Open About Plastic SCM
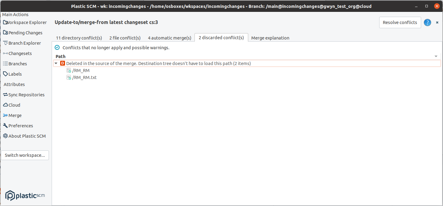This screenshot has width=443, height=206. [27, 136]
